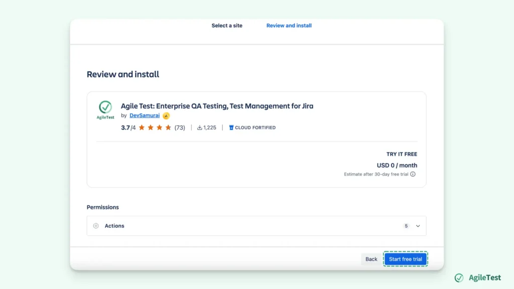The width and height of the screenshot is (514, 289).
Task: Expand the Actions permissions chevron
Action: pos(418,226)
